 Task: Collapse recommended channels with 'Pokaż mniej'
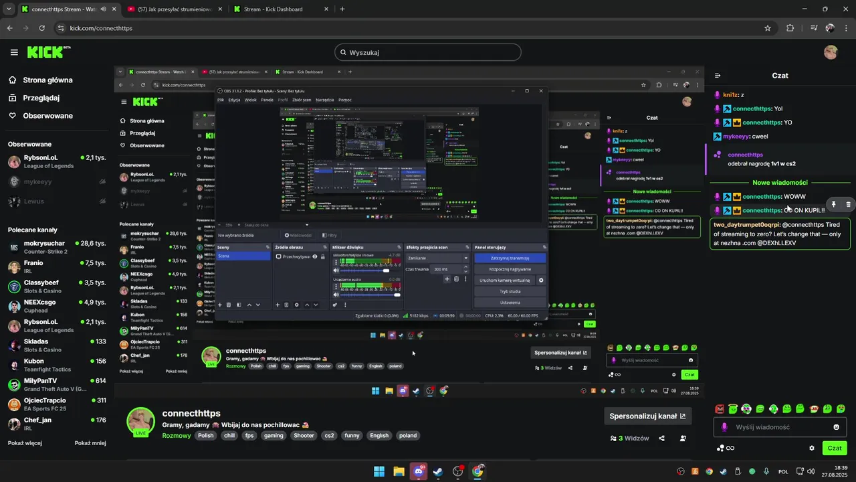[x=90, y=443]
